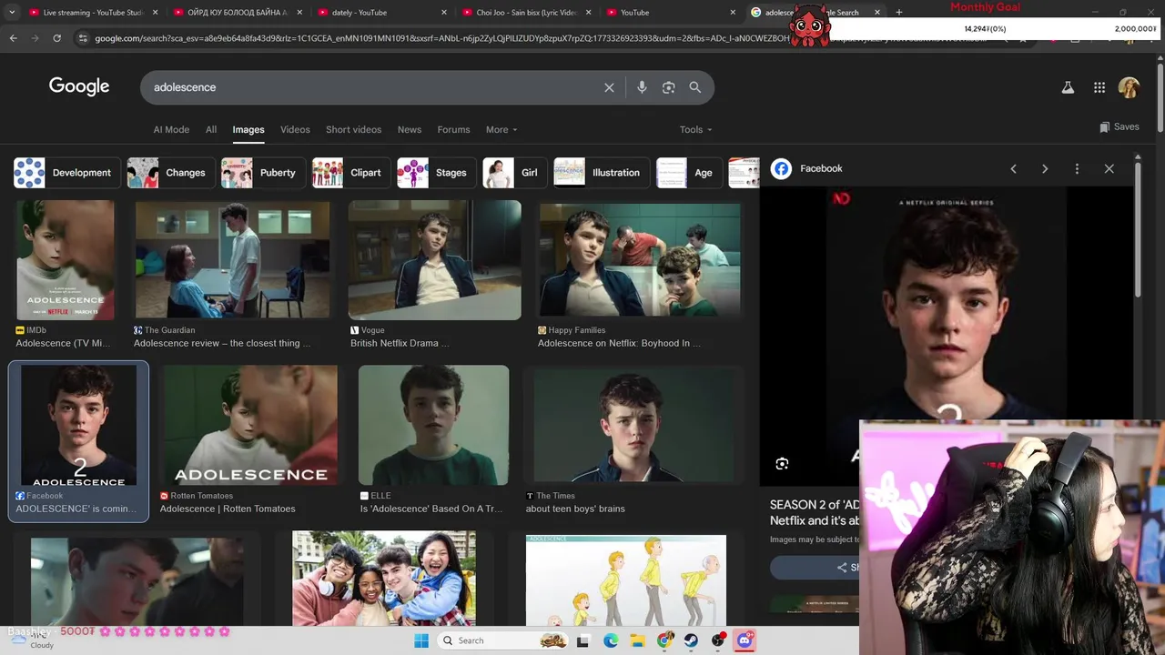Open The Guardian review image
The height and width of the screenshot is (655, 1165).
click(x=232, y=260)
